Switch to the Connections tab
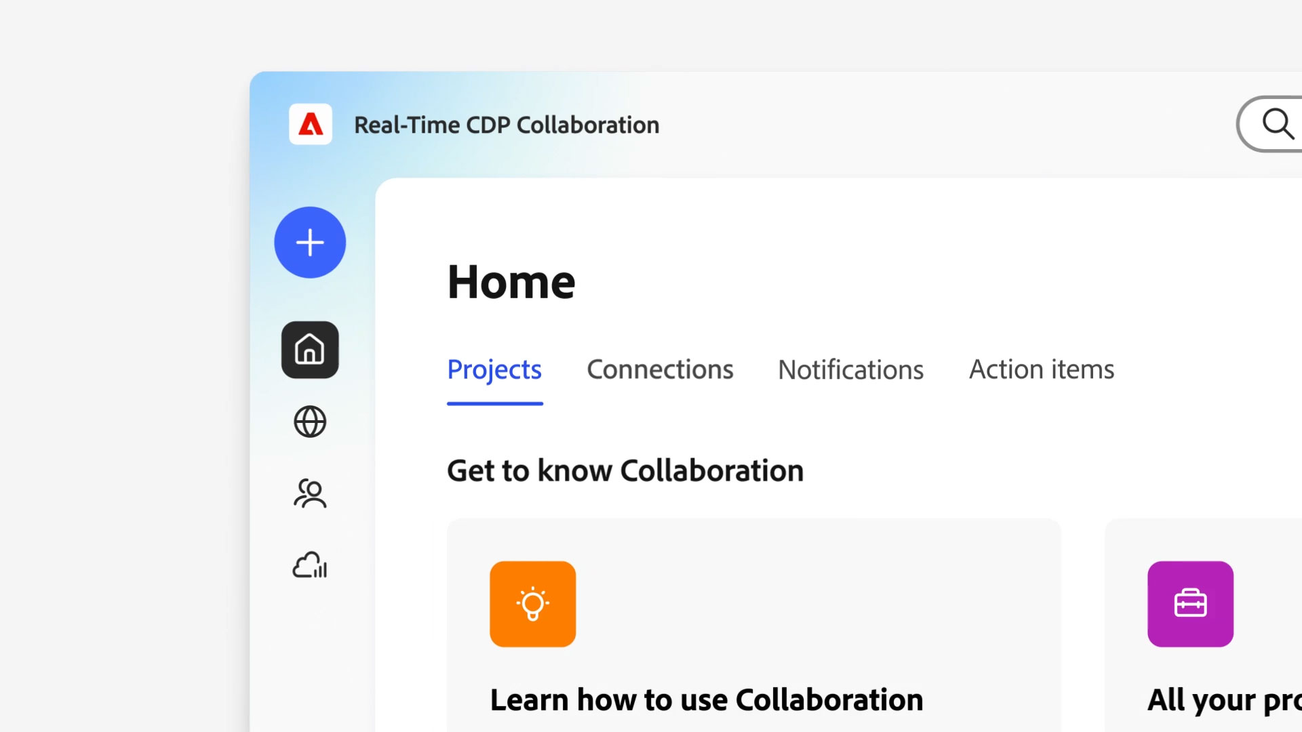The height and width of the screenshot is (732, 1302). click(x=660, y=370)
